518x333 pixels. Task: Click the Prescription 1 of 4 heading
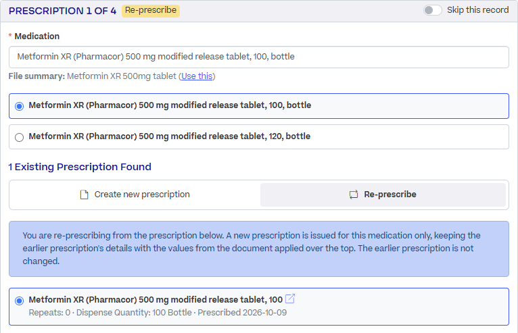click(62, 11)
